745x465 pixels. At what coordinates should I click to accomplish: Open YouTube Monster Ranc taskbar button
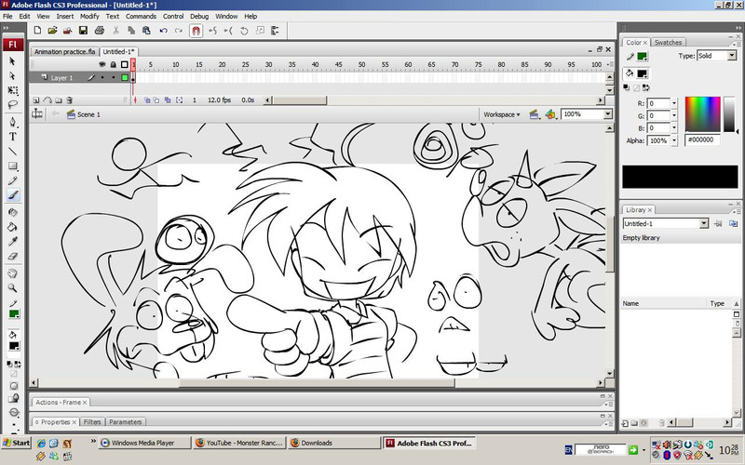[x=240, y=443]
